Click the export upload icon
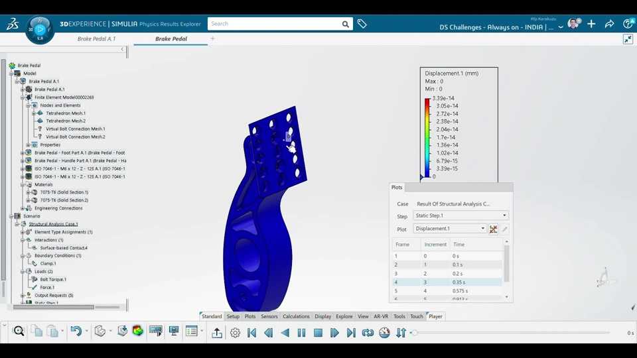The width and height of the screenshot is (637, 358). click(217, 333)
